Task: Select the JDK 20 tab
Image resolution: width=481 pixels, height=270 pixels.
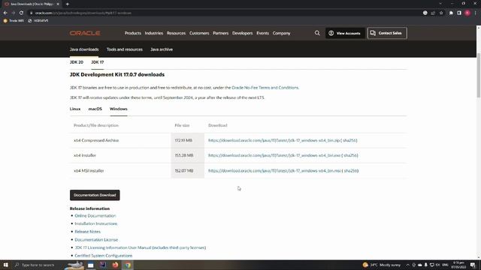Action: (x=77, y=62)
